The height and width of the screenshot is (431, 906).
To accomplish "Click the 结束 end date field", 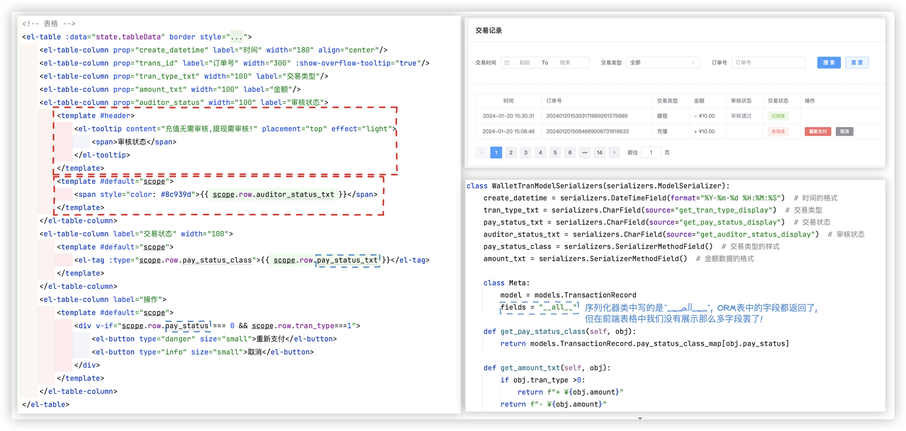I will (x=565, y=63).
